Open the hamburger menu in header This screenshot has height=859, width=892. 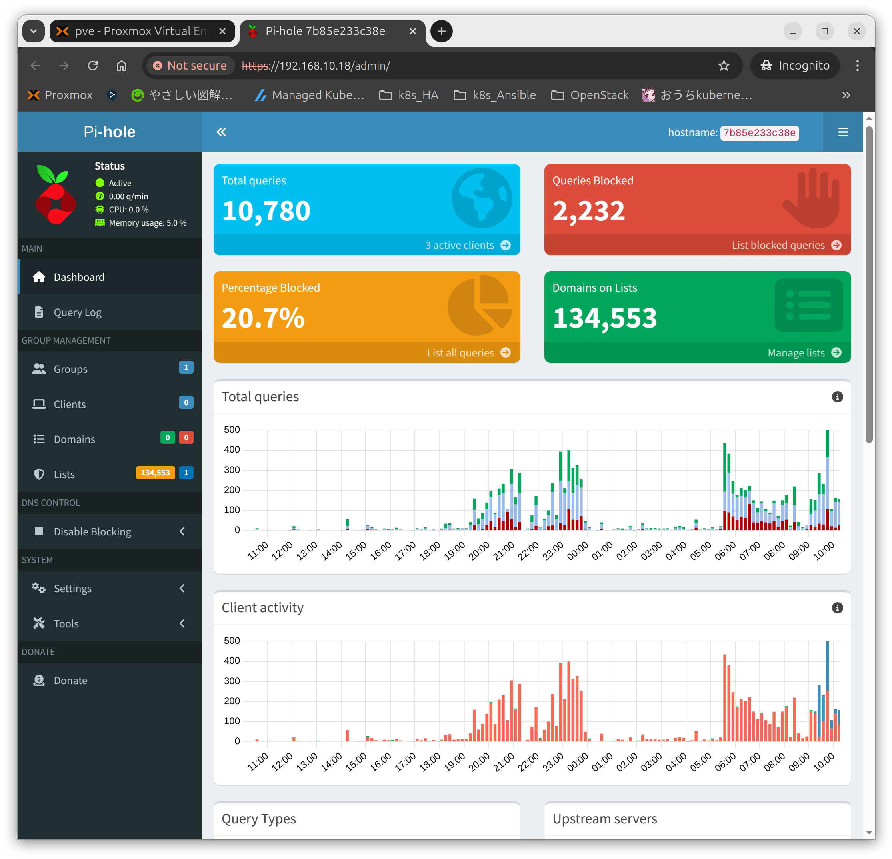[x=843, y=132]
